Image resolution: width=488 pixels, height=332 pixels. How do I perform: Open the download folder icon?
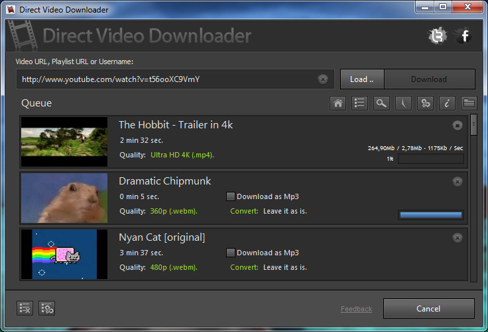click(x=469, y=103)
